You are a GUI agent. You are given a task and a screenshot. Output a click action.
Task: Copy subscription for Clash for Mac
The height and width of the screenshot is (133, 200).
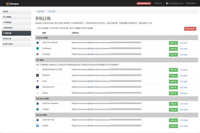coord(173,120)
